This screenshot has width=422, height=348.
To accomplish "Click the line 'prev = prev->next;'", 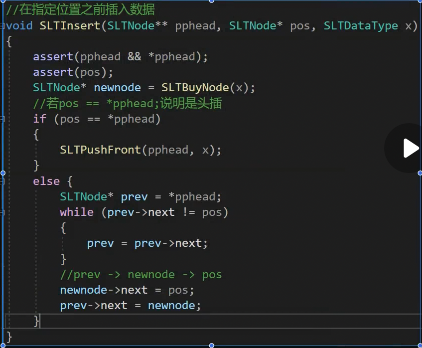I will point(147,243).
